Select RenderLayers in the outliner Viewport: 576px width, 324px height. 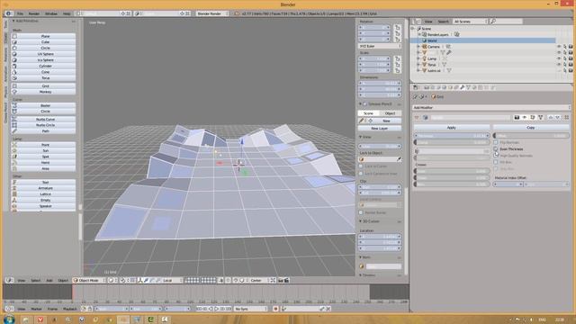pos(438,34)
